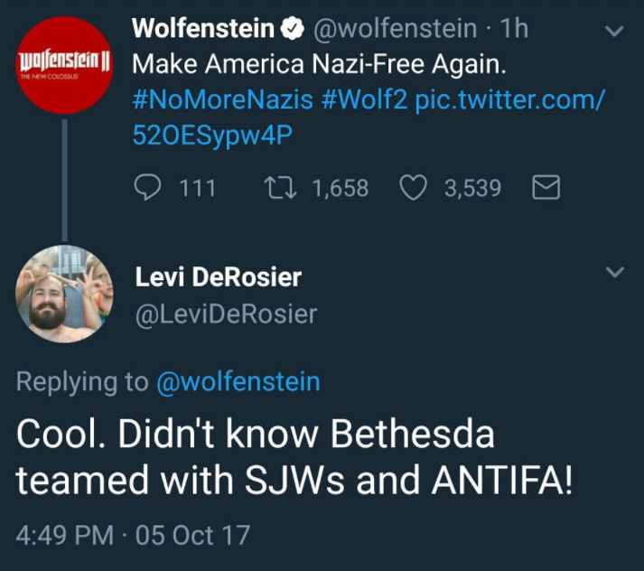Share the tweet via the envelope icon
Image resolution: width=644 pixels, height=571 pixels.
547,188
